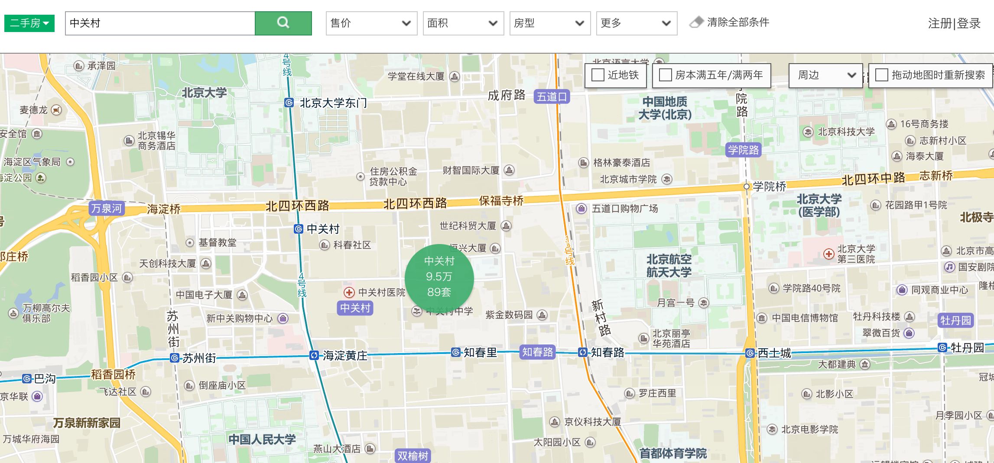Click the green search magnifier button
The image size is (994, 463).
[x=283, y=23]
